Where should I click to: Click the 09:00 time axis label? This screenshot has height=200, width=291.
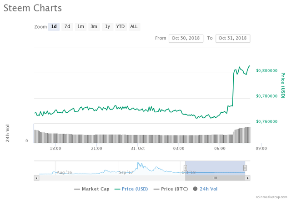pyautogui.click(x=261, y=149)
